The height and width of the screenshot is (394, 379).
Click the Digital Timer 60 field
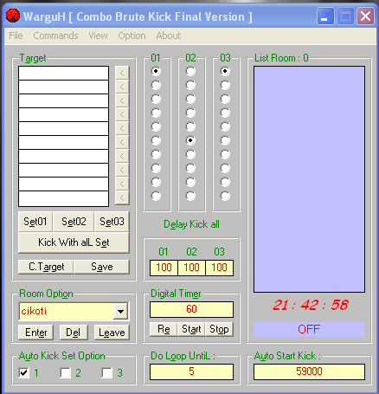coord(191,309)
